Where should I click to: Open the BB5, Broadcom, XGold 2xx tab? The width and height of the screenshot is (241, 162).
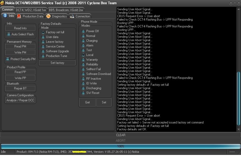[x=66, y=10]
